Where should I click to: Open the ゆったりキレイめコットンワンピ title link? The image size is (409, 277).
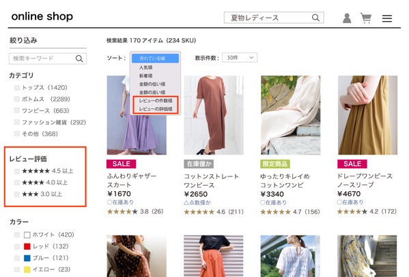point(285,181)
